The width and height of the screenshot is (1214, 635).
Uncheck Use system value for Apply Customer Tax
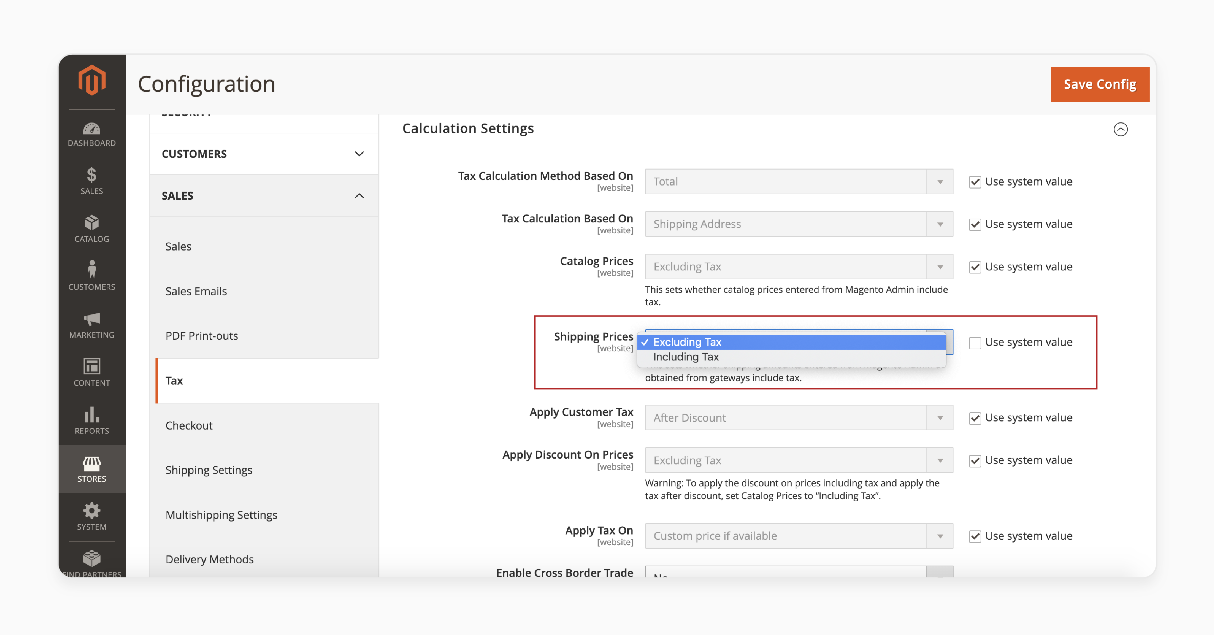tap(975, 418)
